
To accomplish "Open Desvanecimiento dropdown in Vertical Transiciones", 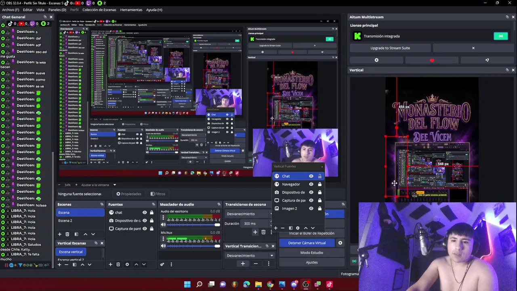I will pyautogui.click(x=250, y=255).
